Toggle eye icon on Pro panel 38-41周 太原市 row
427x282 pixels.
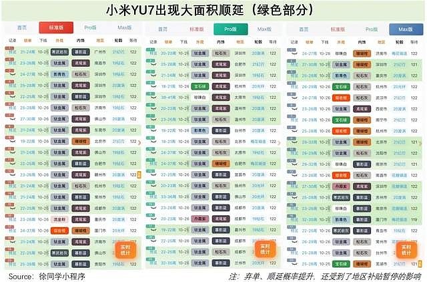153,98
